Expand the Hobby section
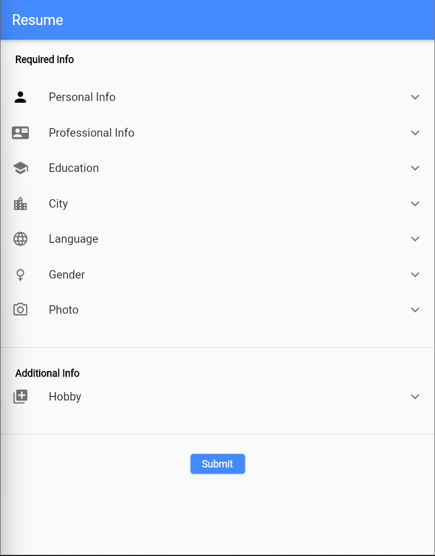Image resolution: width=435 pixels, height=556 pixels. 415,396
